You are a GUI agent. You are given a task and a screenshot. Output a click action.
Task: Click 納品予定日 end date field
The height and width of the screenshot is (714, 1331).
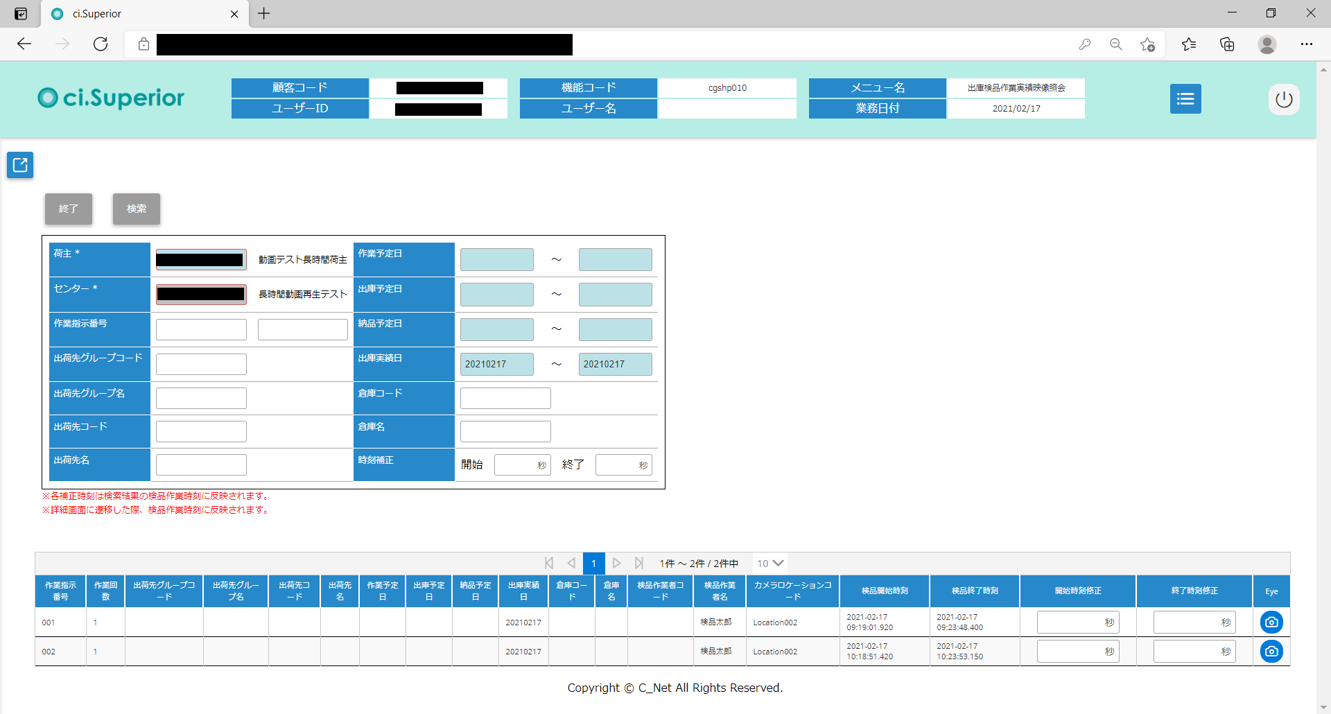click(616, 329)
